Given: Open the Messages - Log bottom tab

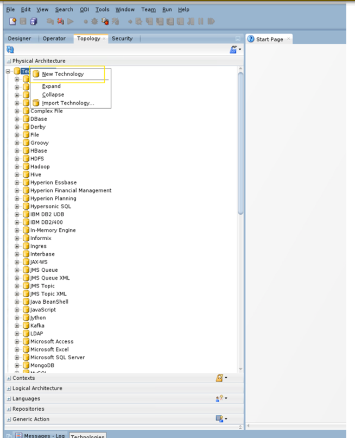Looking at the screenshot, I should 41,435.
